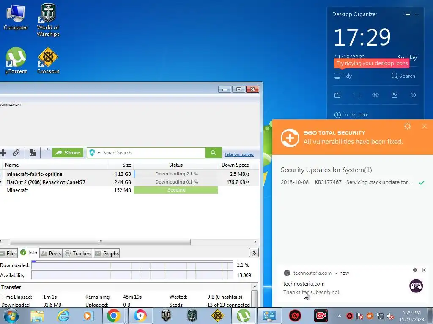
Task: Click the taskbar clock showing 5:29 PM
Action: pos(411,316)
